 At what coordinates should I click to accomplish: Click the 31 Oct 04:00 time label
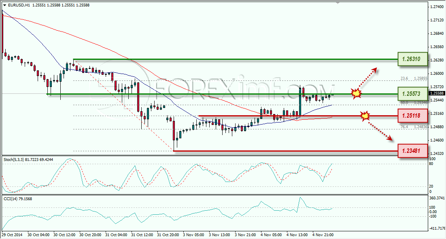coord(116,235)
